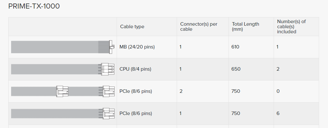Click the MB 24/20 pin cable image
This screenshot has height=128, width=328.
pyautogui.click(x=62, y=47)
